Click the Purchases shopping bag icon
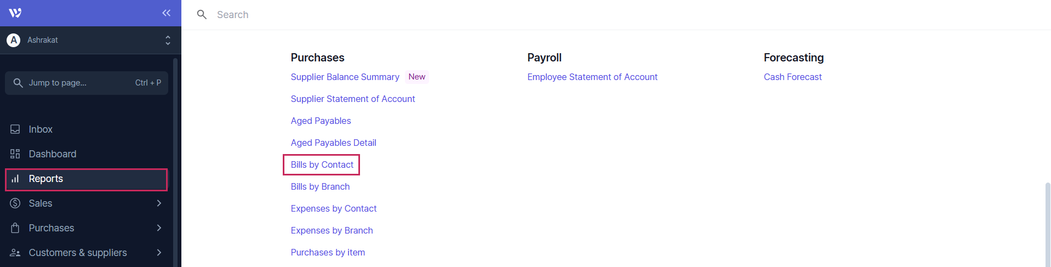The image size is (1051, 267). (x=15, y=228)
